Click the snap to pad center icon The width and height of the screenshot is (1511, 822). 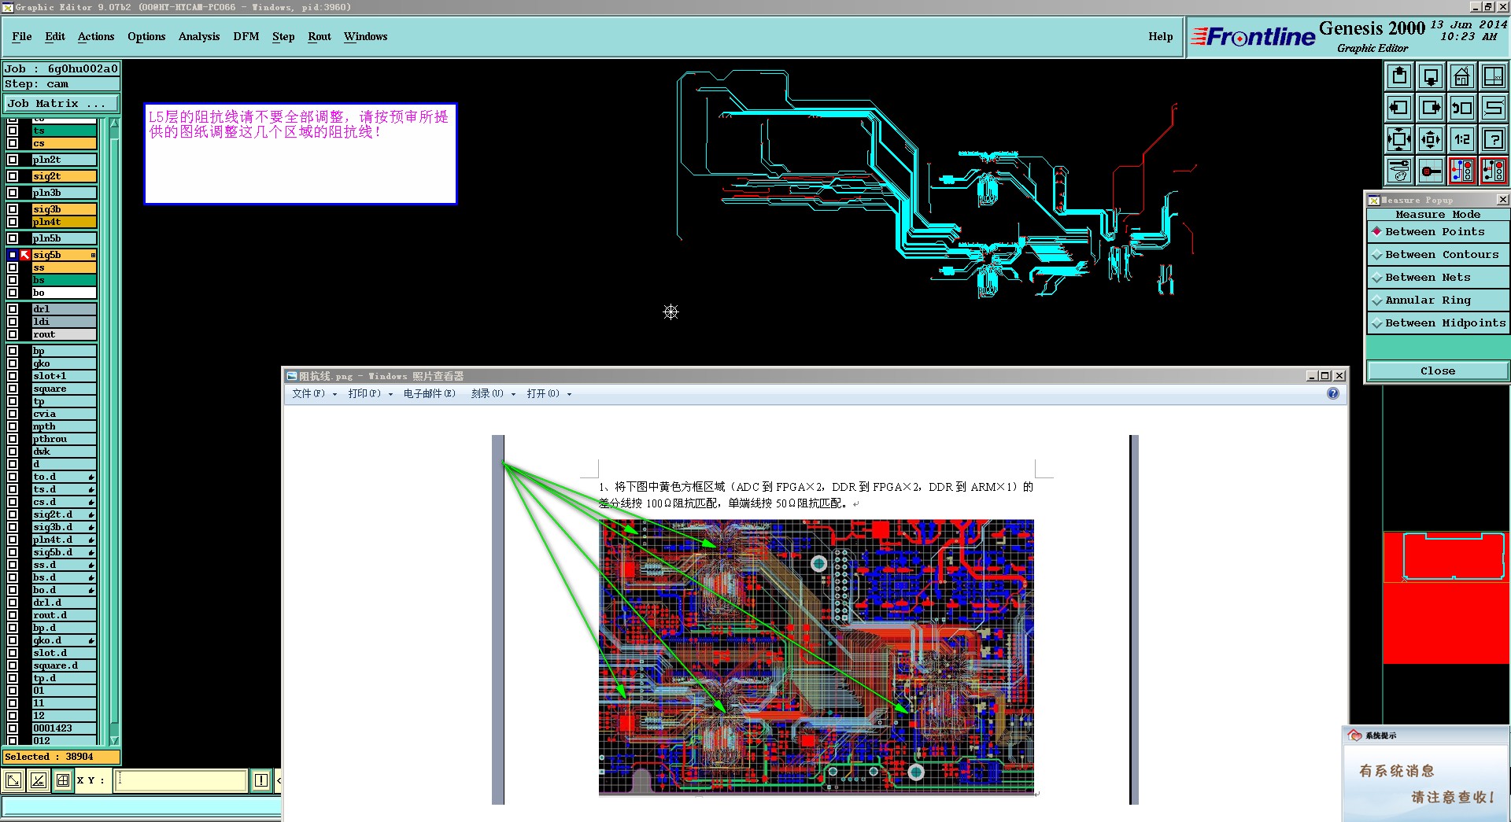(1431, 171)
